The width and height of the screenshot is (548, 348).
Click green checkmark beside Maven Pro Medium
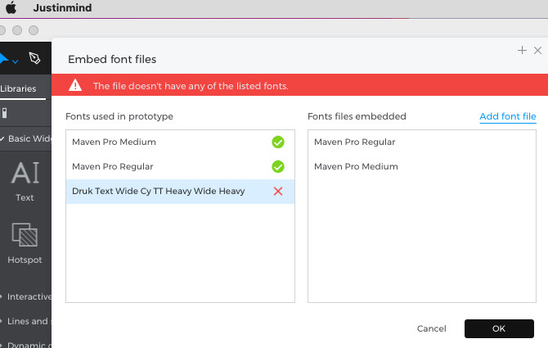278,142
